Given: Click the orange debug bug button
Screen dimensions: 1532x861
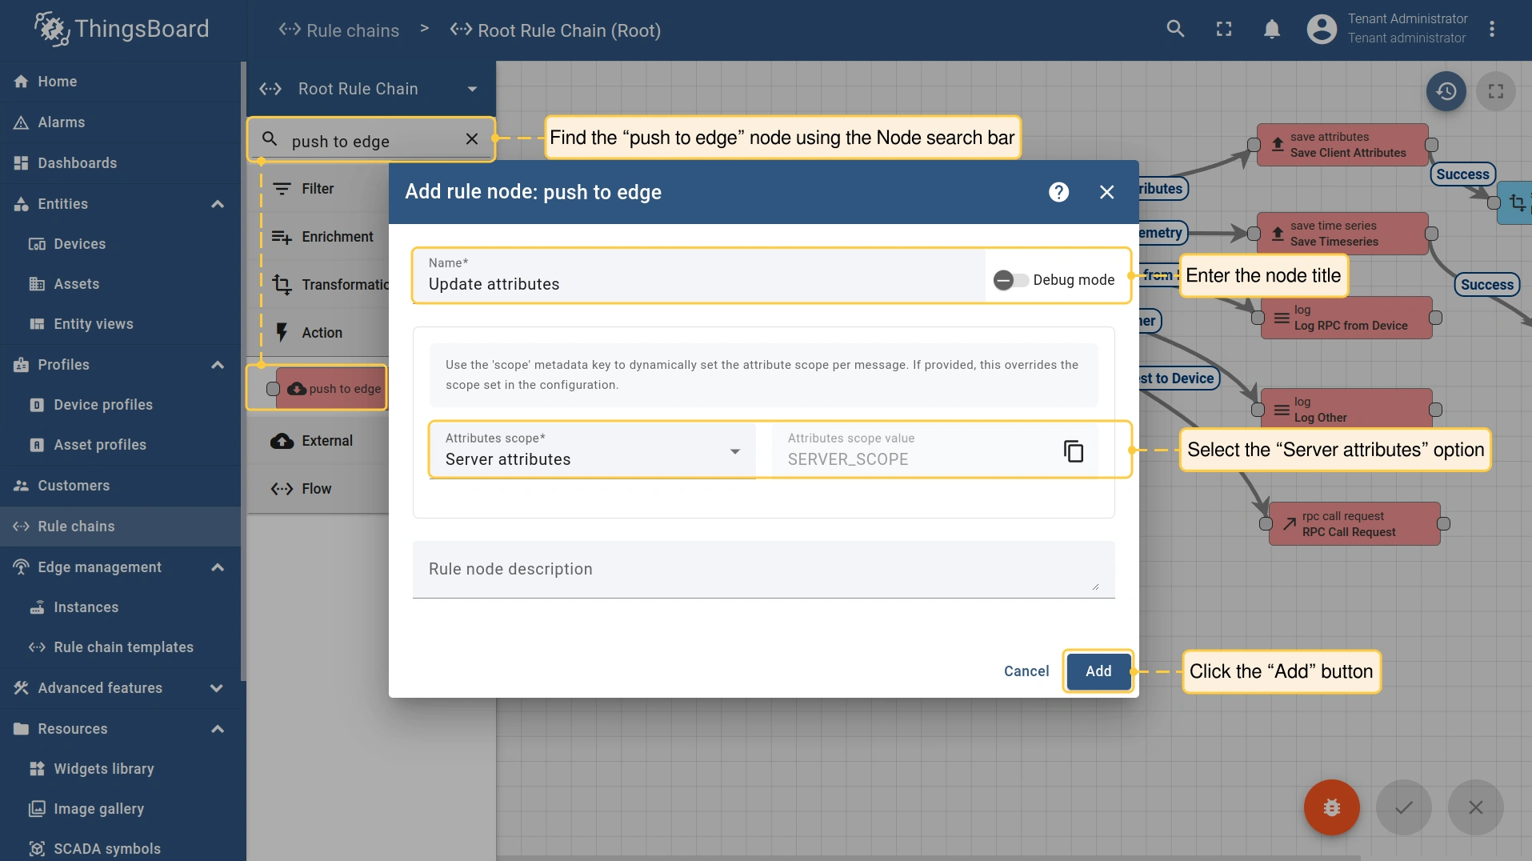Looking at the screenshot, I should click(x=1331, y=807).
